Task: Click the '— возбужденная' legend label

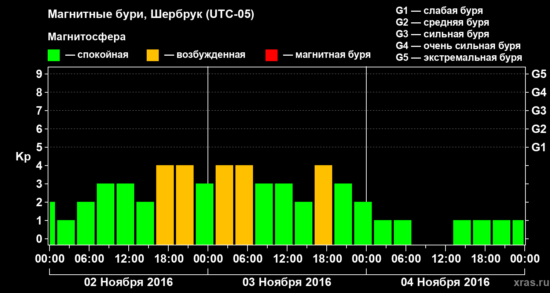Action: point(205,55)
